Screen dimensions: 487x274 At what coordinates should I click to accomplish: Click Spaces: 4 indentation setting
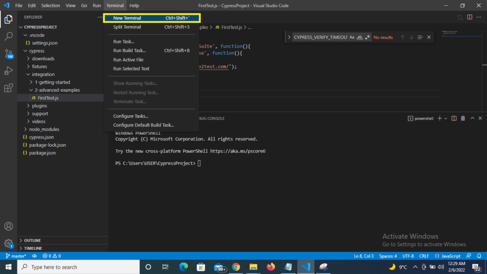pos(388,256)
